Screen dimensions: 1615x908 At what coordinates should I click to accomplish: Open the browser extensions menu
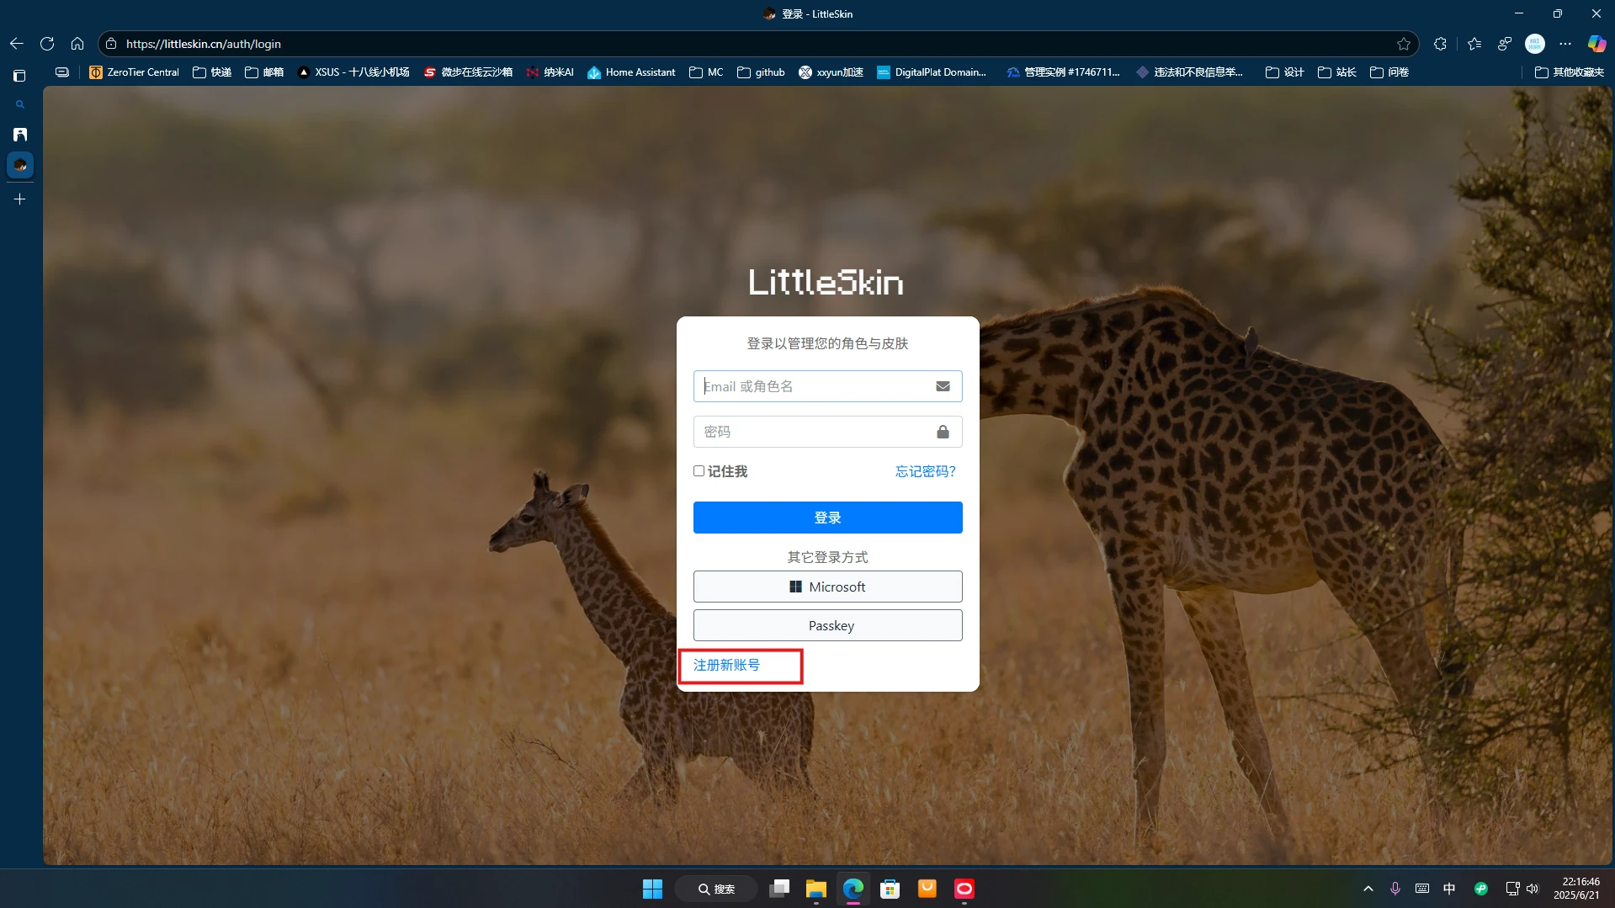(x=1441, y=44)
